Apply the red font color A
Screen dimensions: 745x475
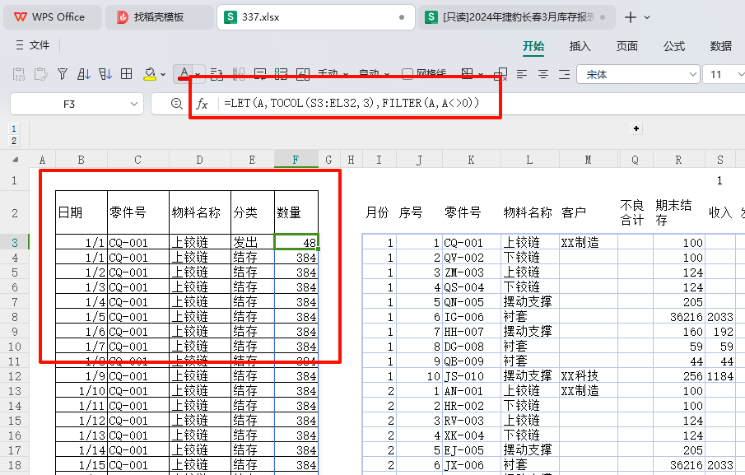(184, 73)
